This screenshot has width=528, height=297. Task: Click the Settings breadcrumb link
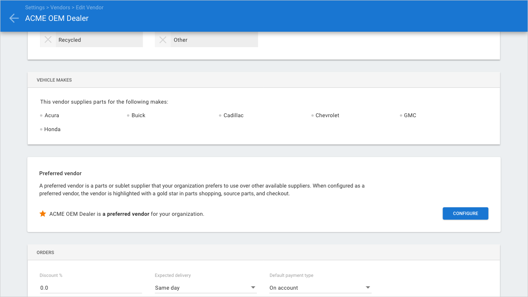pyautogui.click(x=35, y=7)
